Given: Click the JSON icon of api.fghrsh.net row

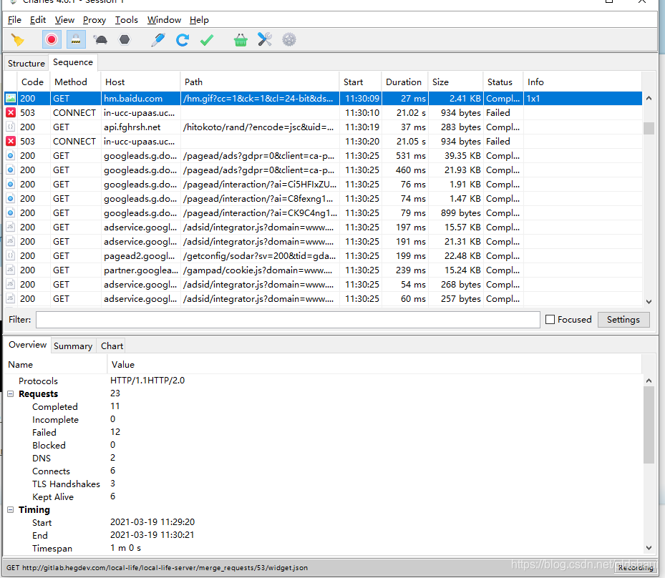Looking at the screenshot, I should point(11,127).
